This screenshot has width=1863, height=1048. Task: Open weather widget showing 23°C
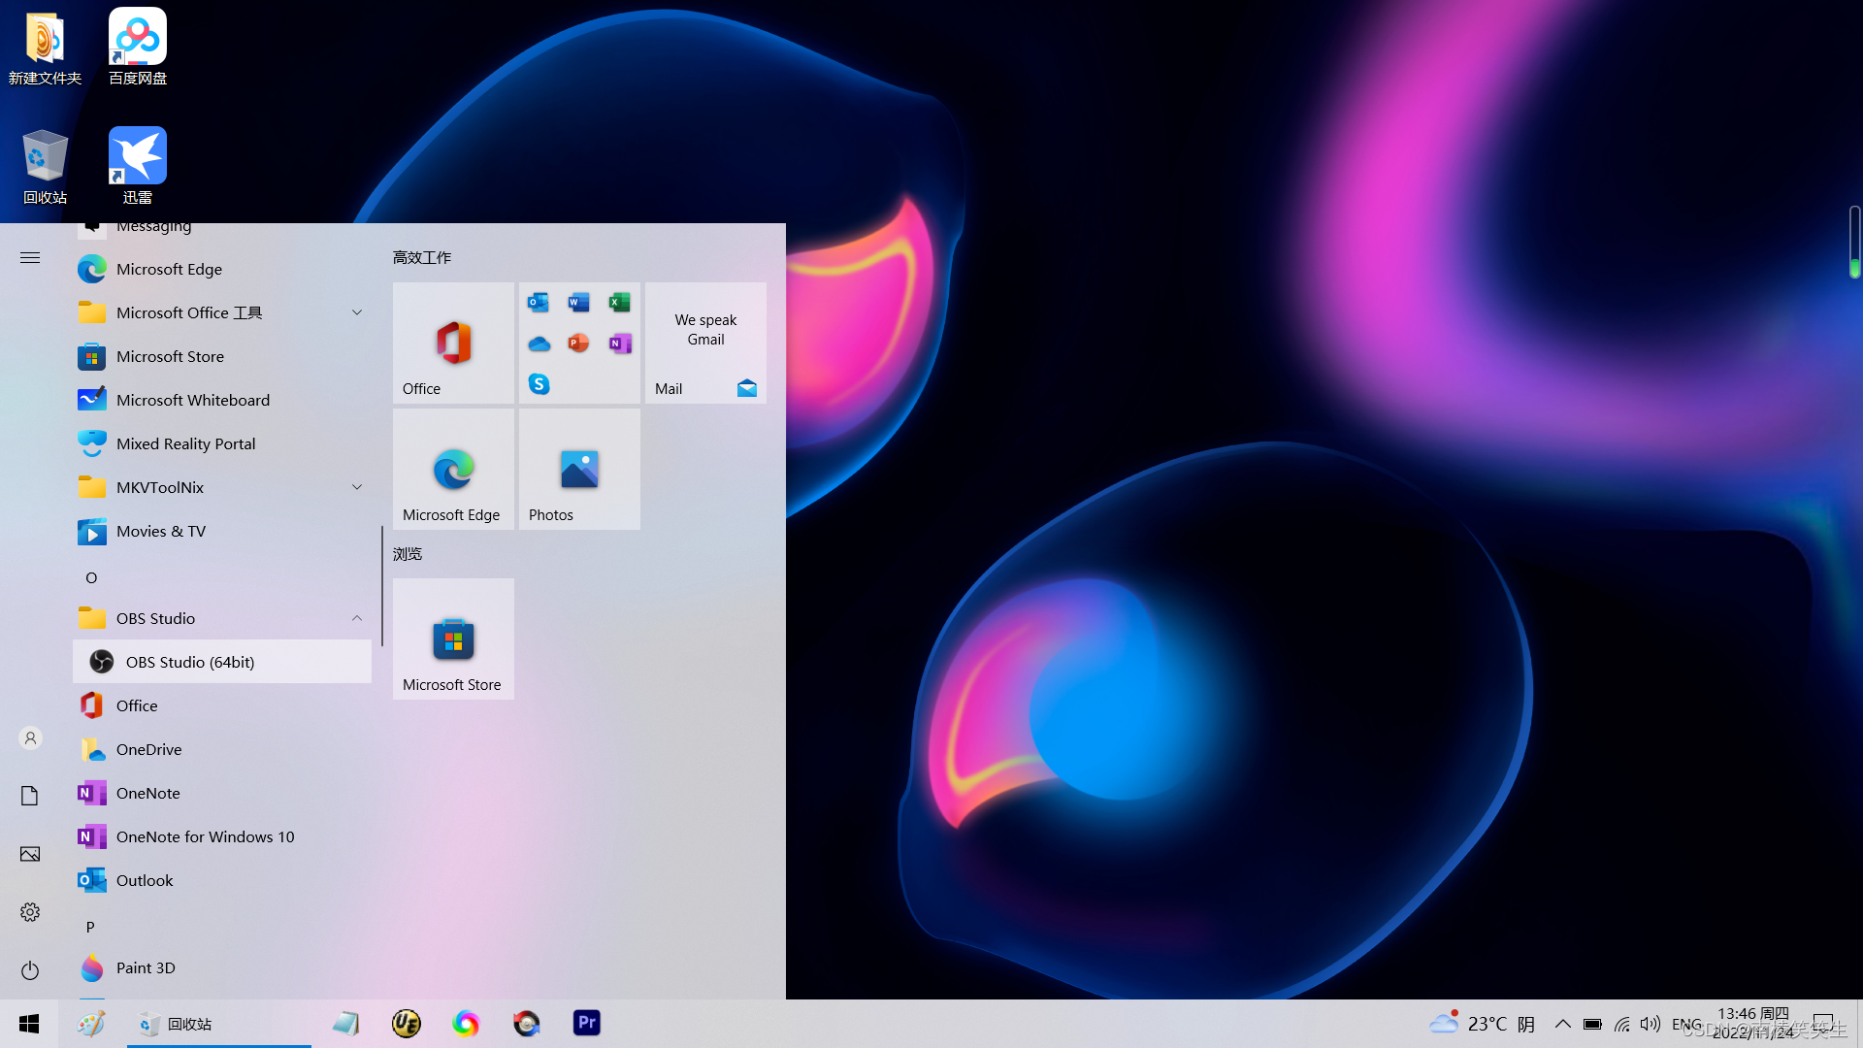tap(1482, 1024)
